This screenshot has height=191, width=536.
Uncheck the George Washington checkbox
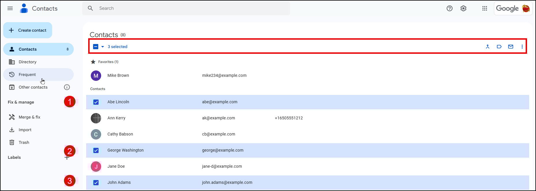click(96, 150)
